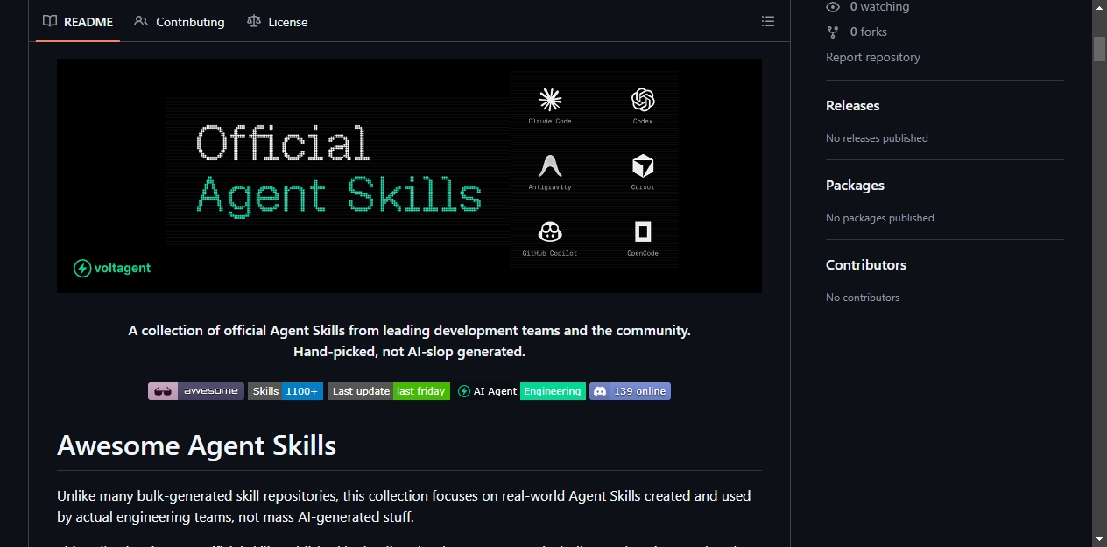Viewport: 1107px width, 547px height.
Task: Click the Official Agent Skills banner image
Action: (409, 176)
